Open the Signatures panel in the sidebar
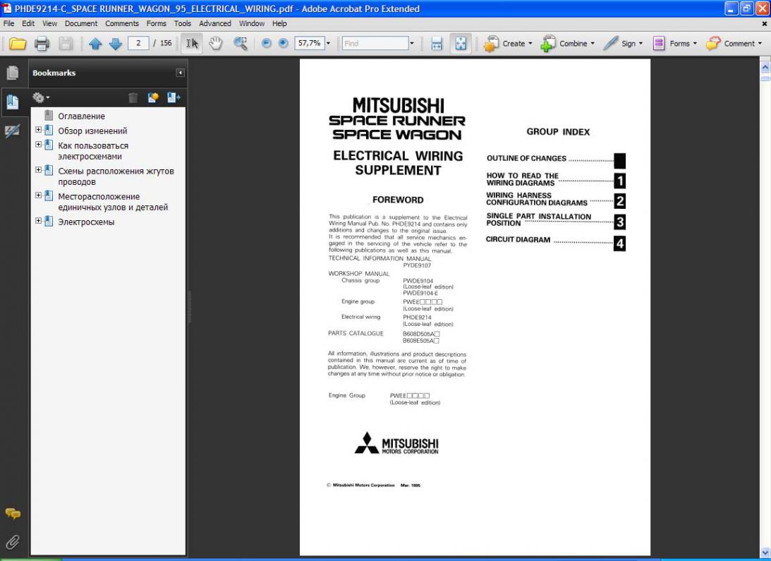 13,131
